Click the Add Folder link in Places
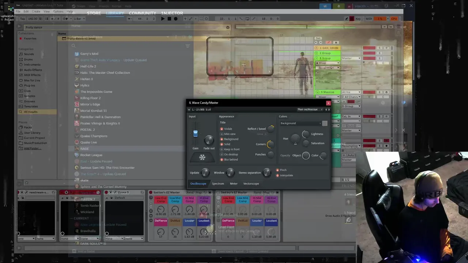The height and width of the screenshot is (263, 468). [33, 148]
